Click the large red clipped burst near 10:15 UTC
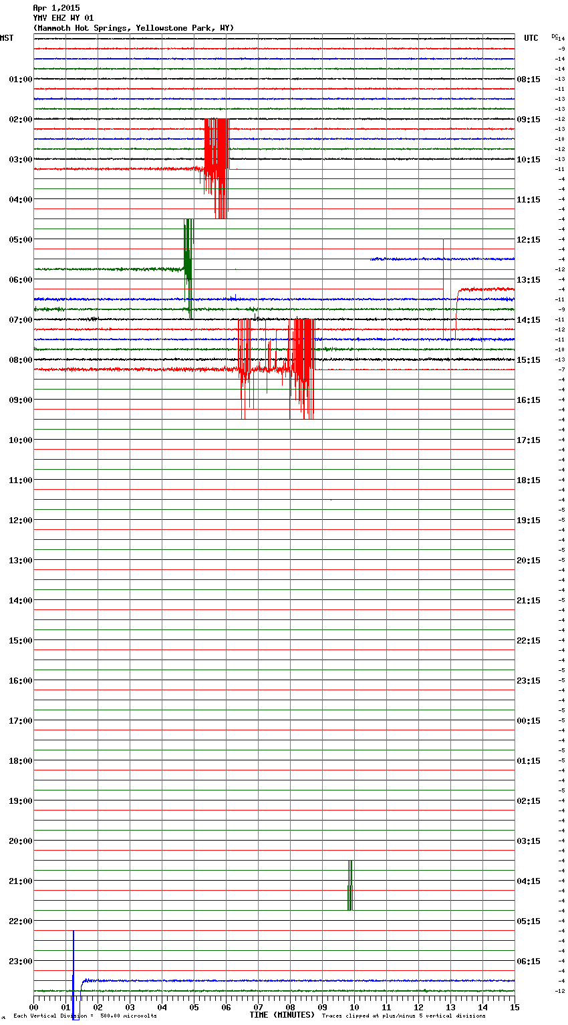The image size is (568, 1025). tap(217, 168)
